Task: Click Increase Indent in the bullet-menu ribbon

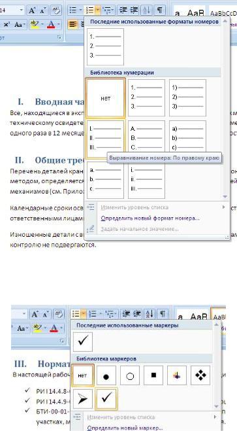Action: [x=136, y=314]
